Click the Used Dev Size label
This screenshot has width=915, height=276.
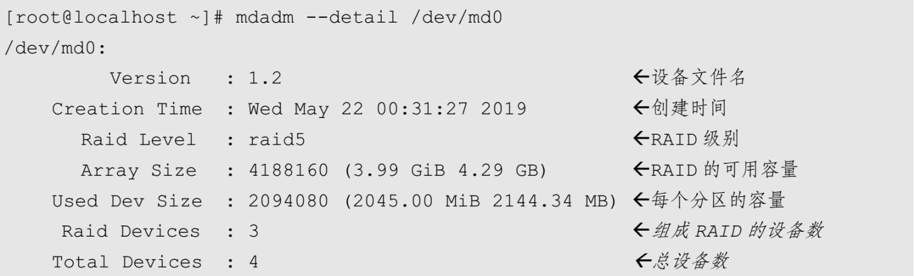(x=127, y=201)
